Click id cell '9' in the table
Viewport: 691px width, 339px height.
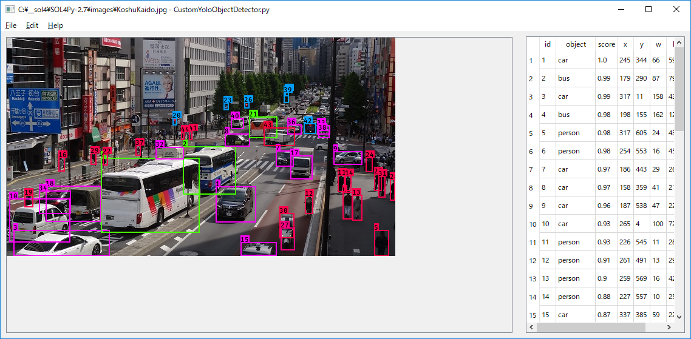tap(547, 206)
